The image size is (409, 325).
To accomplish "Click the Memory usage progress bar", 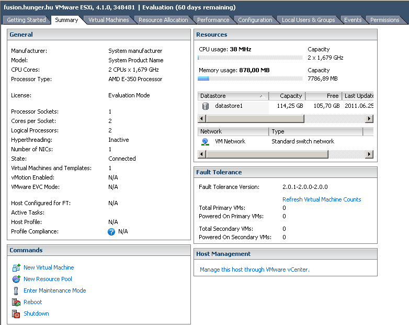I will (x=250, y=79).
